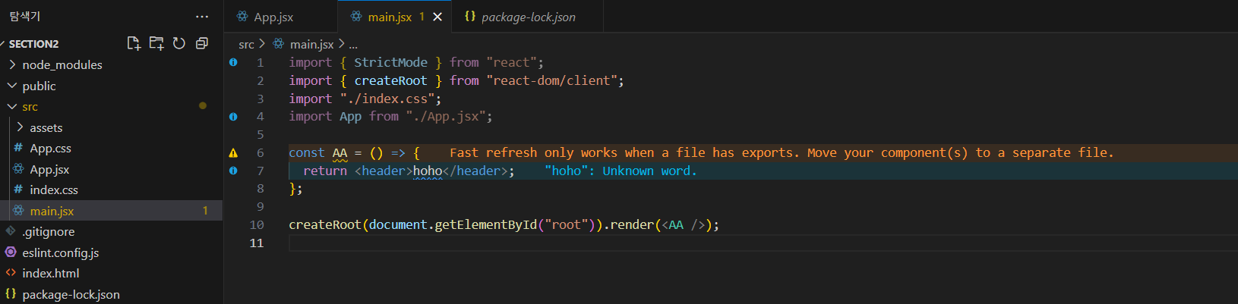Click createRoot in the line 2 import

(x=390, y=80)
